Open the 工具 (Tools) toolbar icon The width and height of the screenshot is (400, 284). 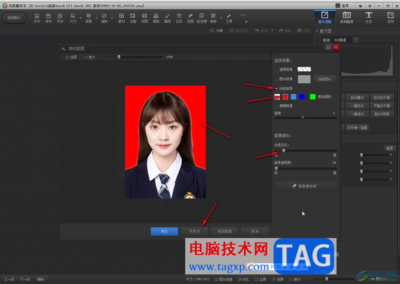229,18
